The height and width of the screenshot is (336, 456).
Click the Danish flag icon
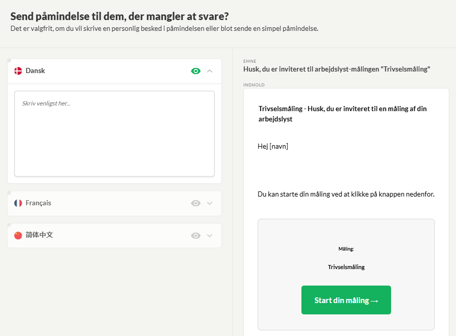click(x=18, y=71)
